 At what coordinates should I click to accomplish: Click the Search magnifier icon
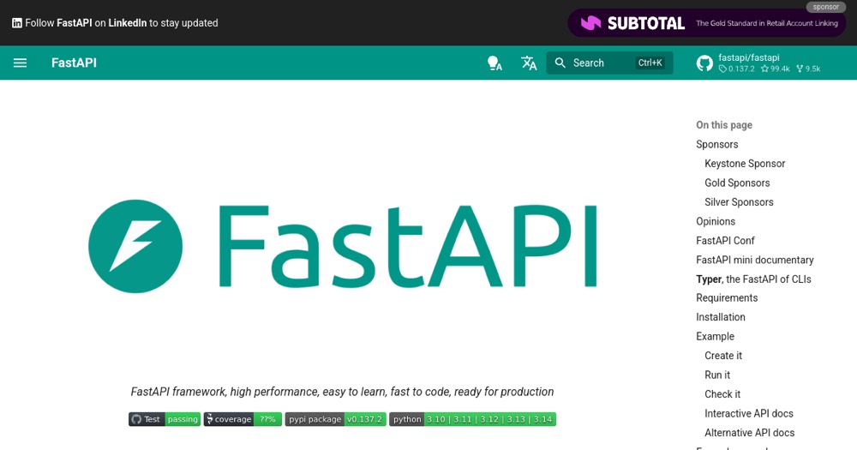pos(560,63)
